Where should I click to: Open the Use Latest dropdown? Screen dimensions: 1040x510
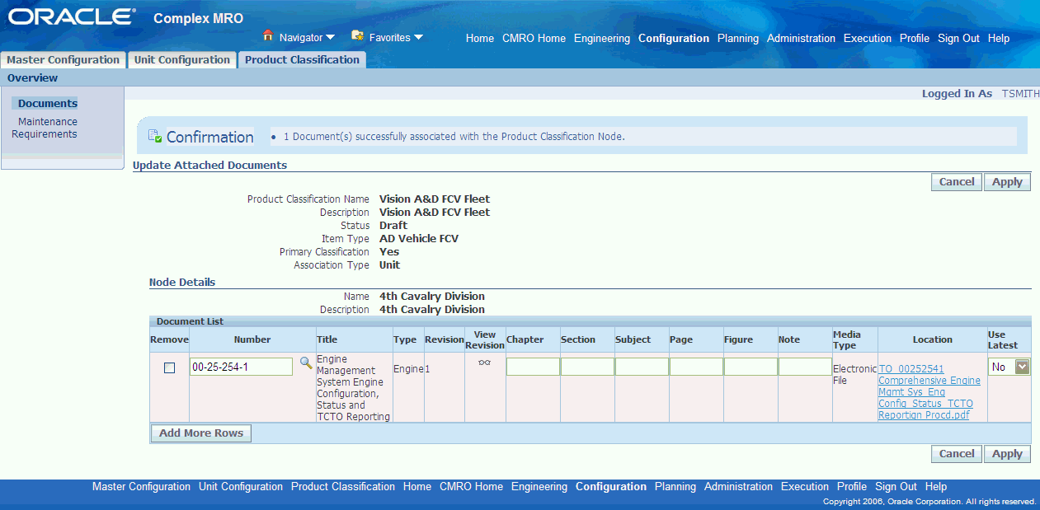pos(1009,367)
